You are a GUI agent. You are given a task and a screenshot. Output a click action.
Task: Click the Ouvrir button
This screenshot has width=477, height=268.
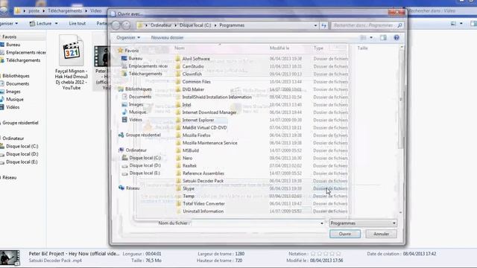coord(345,234)
